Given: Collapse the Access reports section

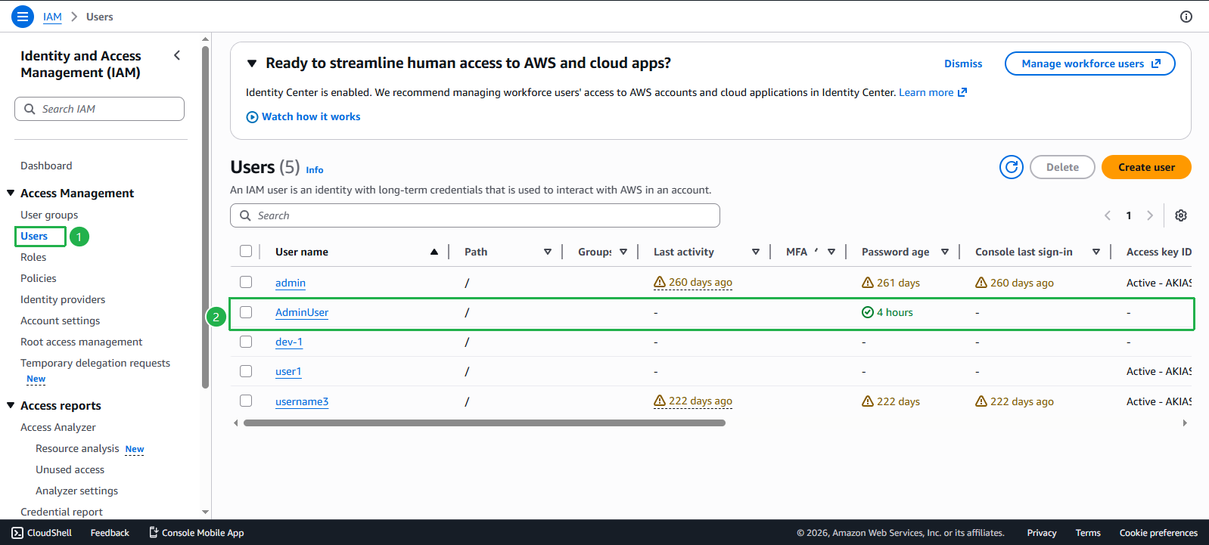Looking at the screenshot, I should [x=11, y=405].
